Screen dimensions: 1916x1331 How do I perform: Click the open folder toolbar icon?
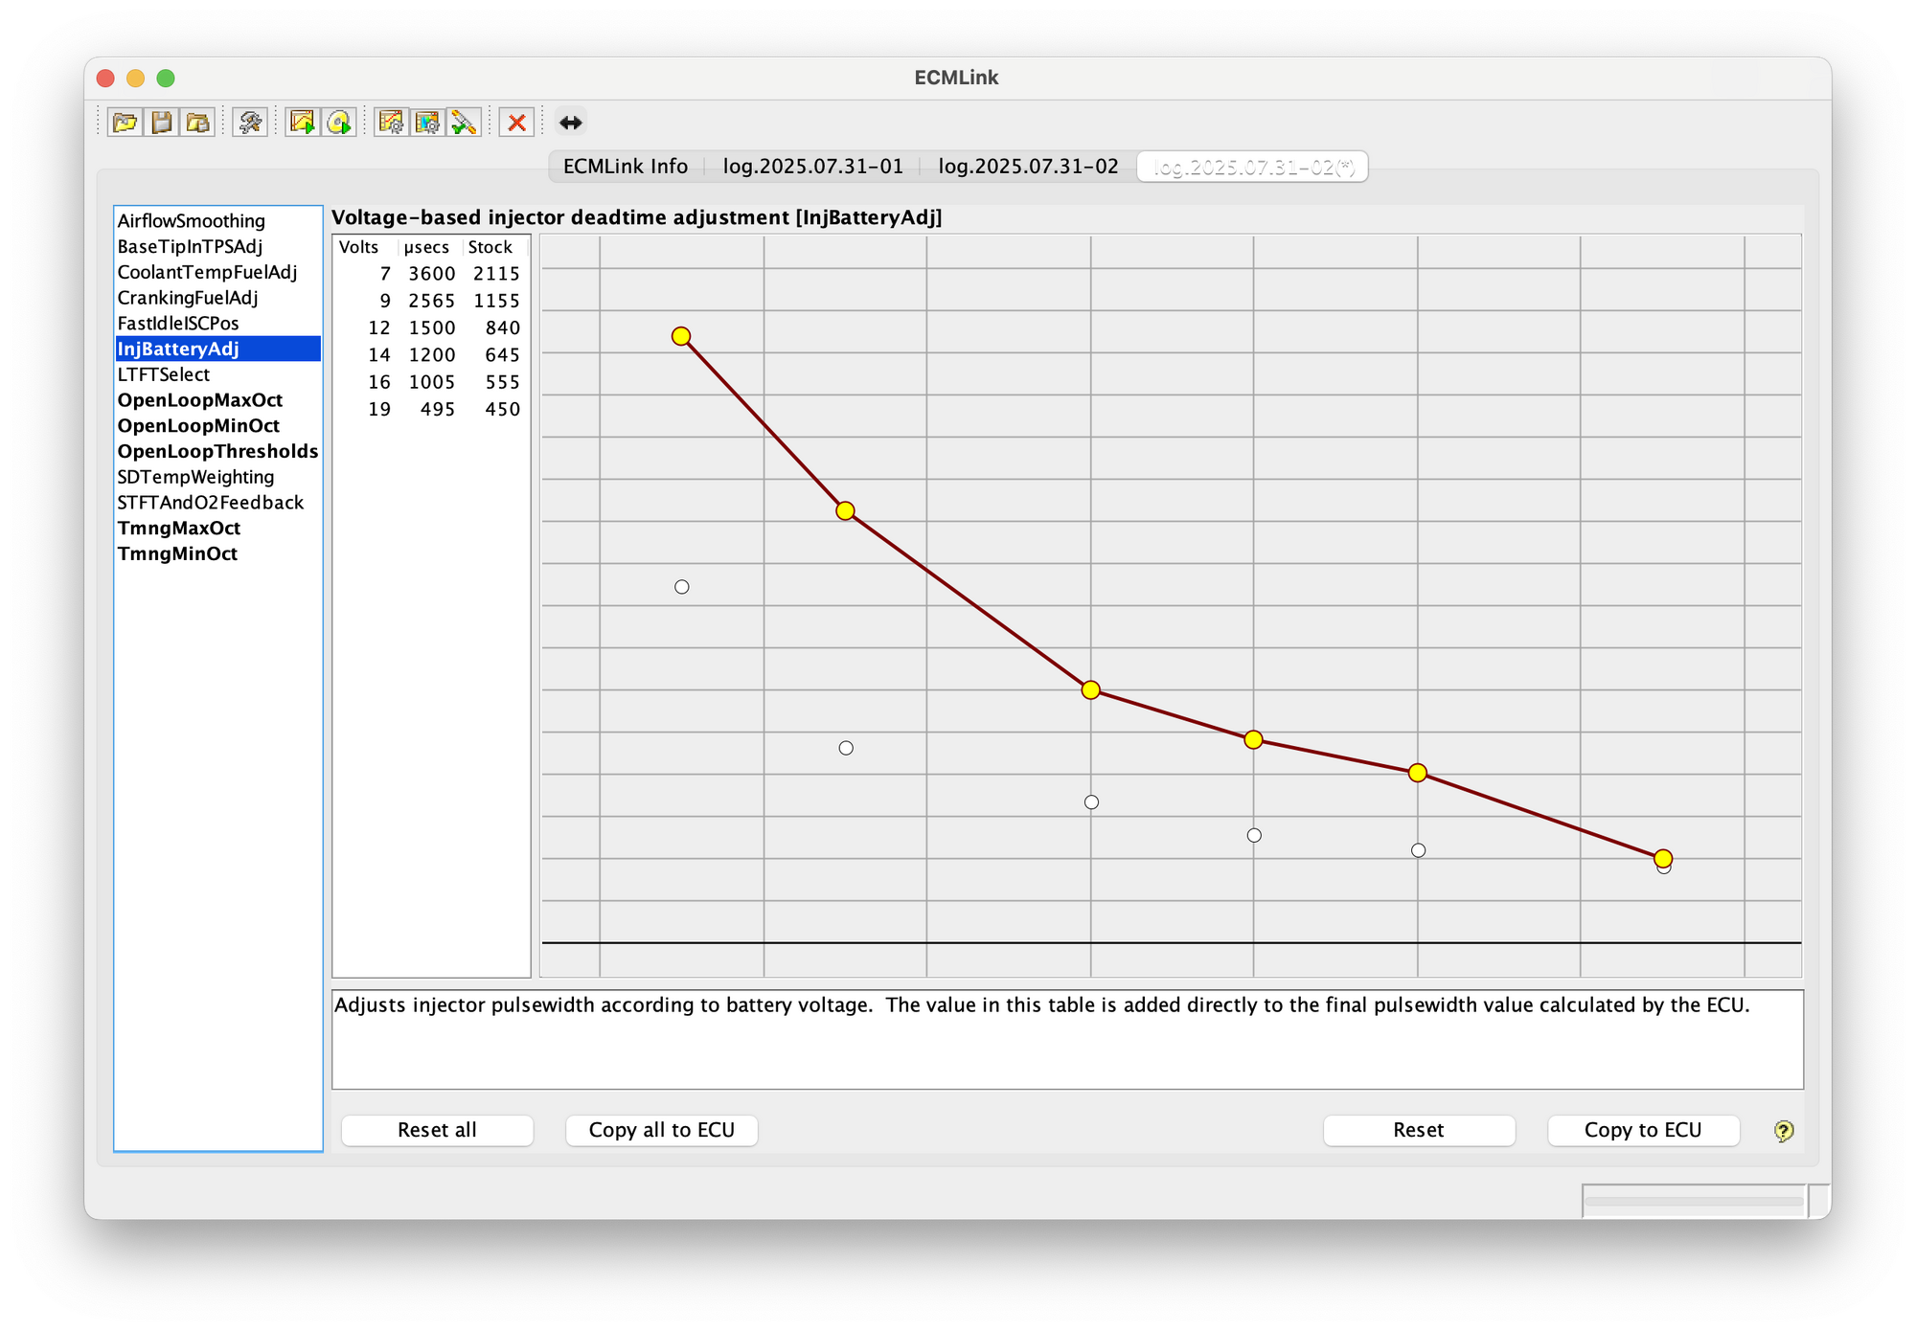125,123
